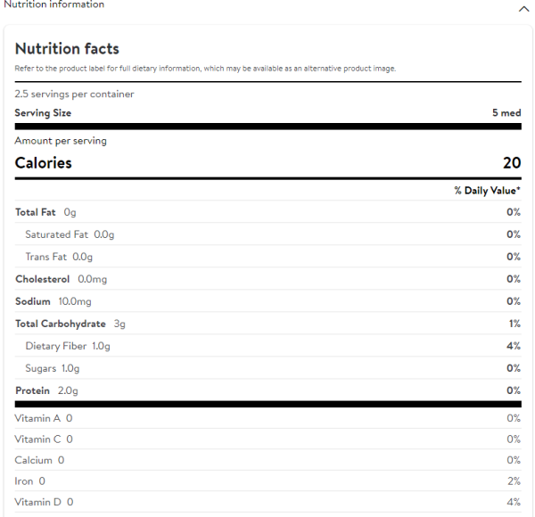Select the Total Fat row label
The image size is (535, 517).
[x=36, y=212]
